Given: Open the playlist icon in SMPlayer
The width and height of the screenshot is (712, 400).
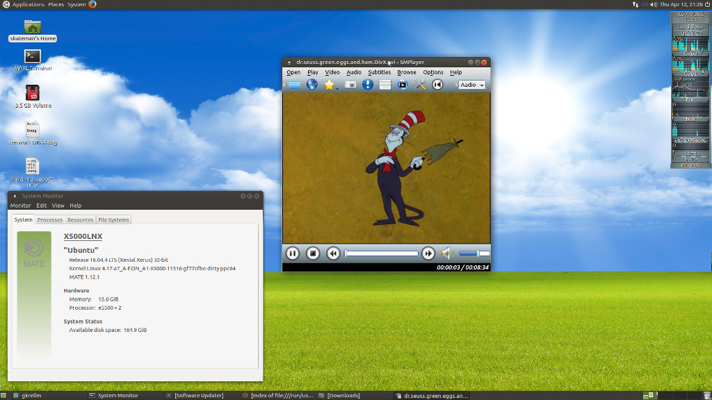Looking at the screenshot, I should 385,85.
